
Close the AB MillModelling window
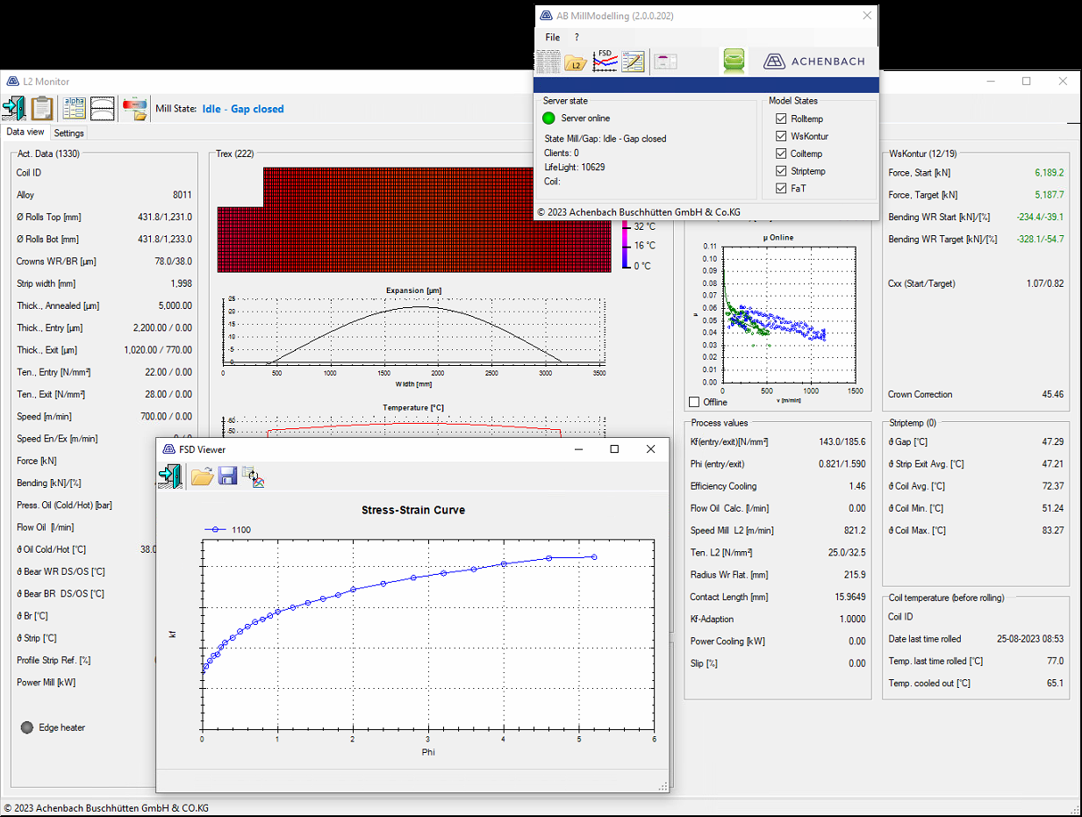(867, 16)
